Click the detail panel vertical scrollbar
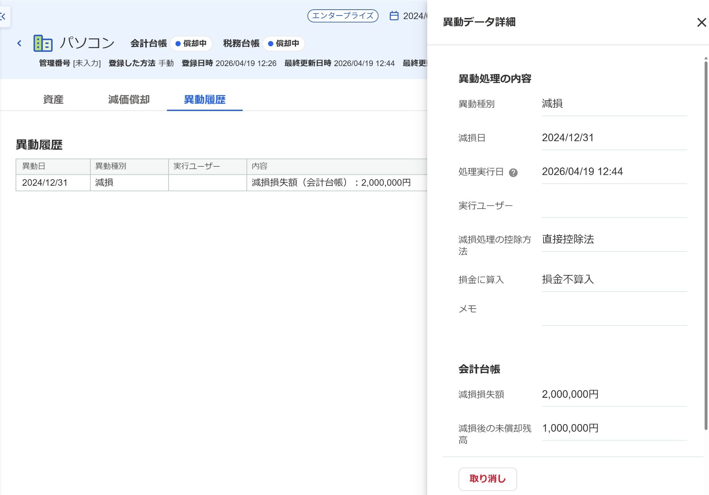 tap(706, 246)
